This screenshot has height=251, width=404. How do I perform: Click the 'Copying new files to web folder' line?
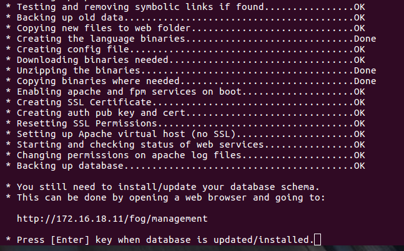tap(185, 28)
